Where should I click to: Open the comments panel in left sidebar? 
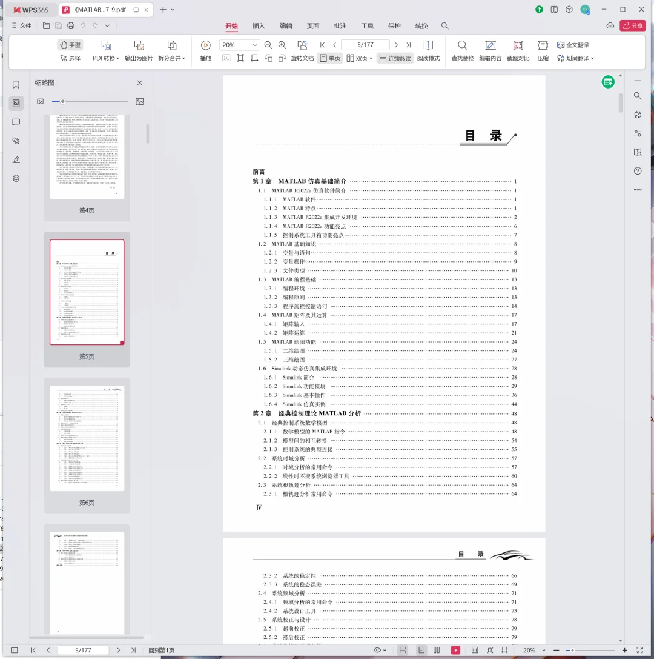coord(16,122)
